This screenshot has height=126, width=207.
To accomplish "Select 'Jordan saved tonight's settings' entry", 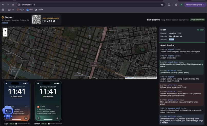I will pos(182,51).
